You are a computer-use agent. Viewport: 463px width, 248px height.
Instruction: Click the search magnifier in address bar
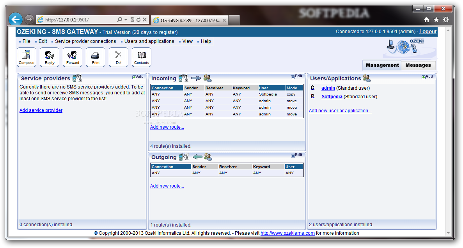point(119,20)
